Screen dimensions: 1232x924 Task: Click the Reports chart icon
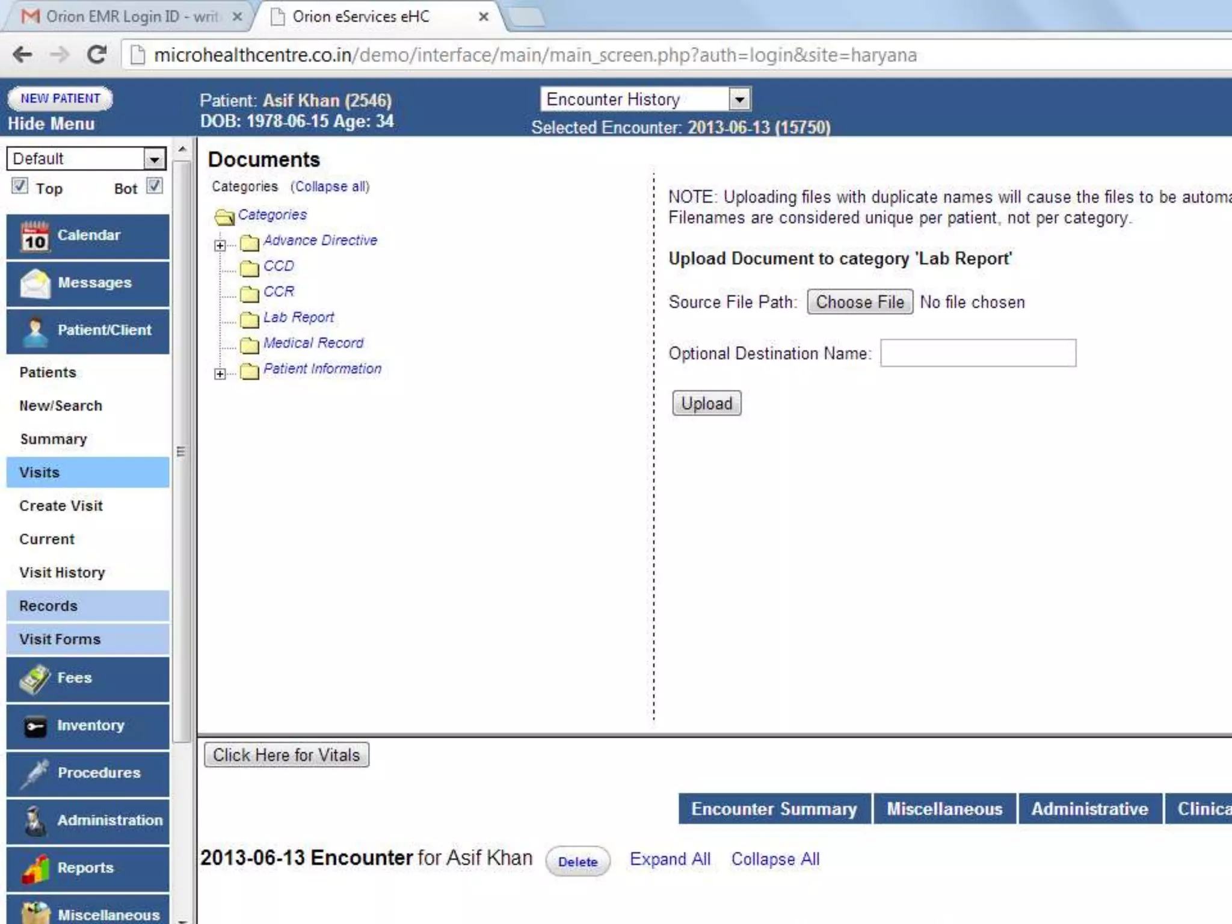tap(35, 869)
